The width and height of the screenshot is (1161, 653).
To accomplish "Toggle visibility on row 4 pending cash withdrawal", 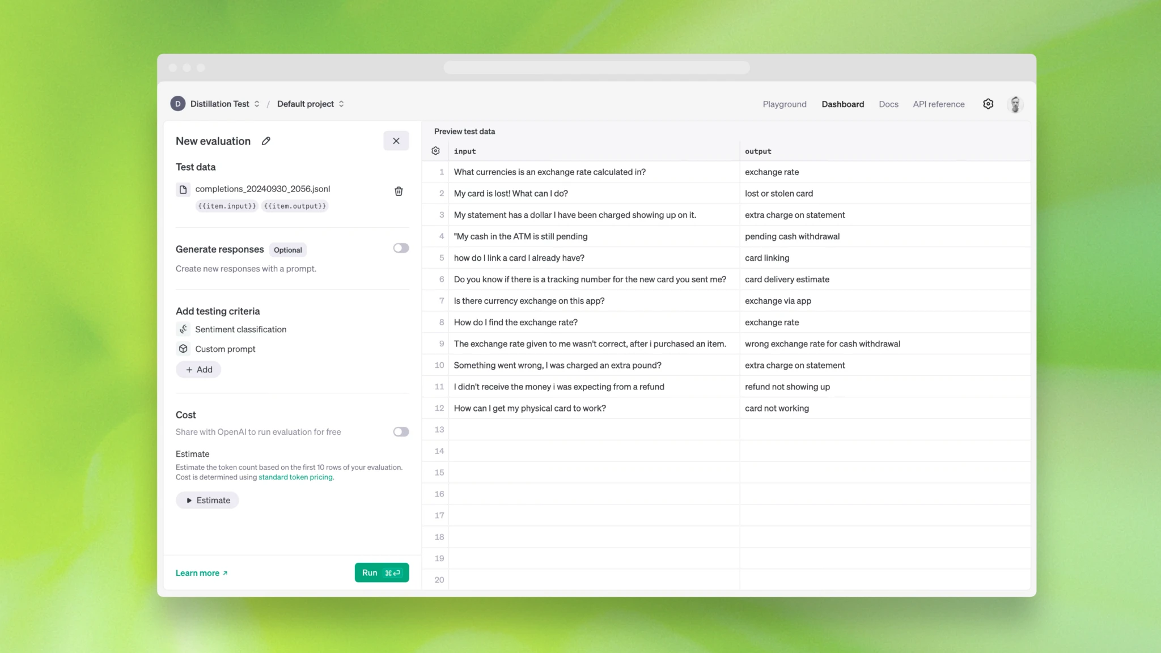I will [x=439, y=236].
